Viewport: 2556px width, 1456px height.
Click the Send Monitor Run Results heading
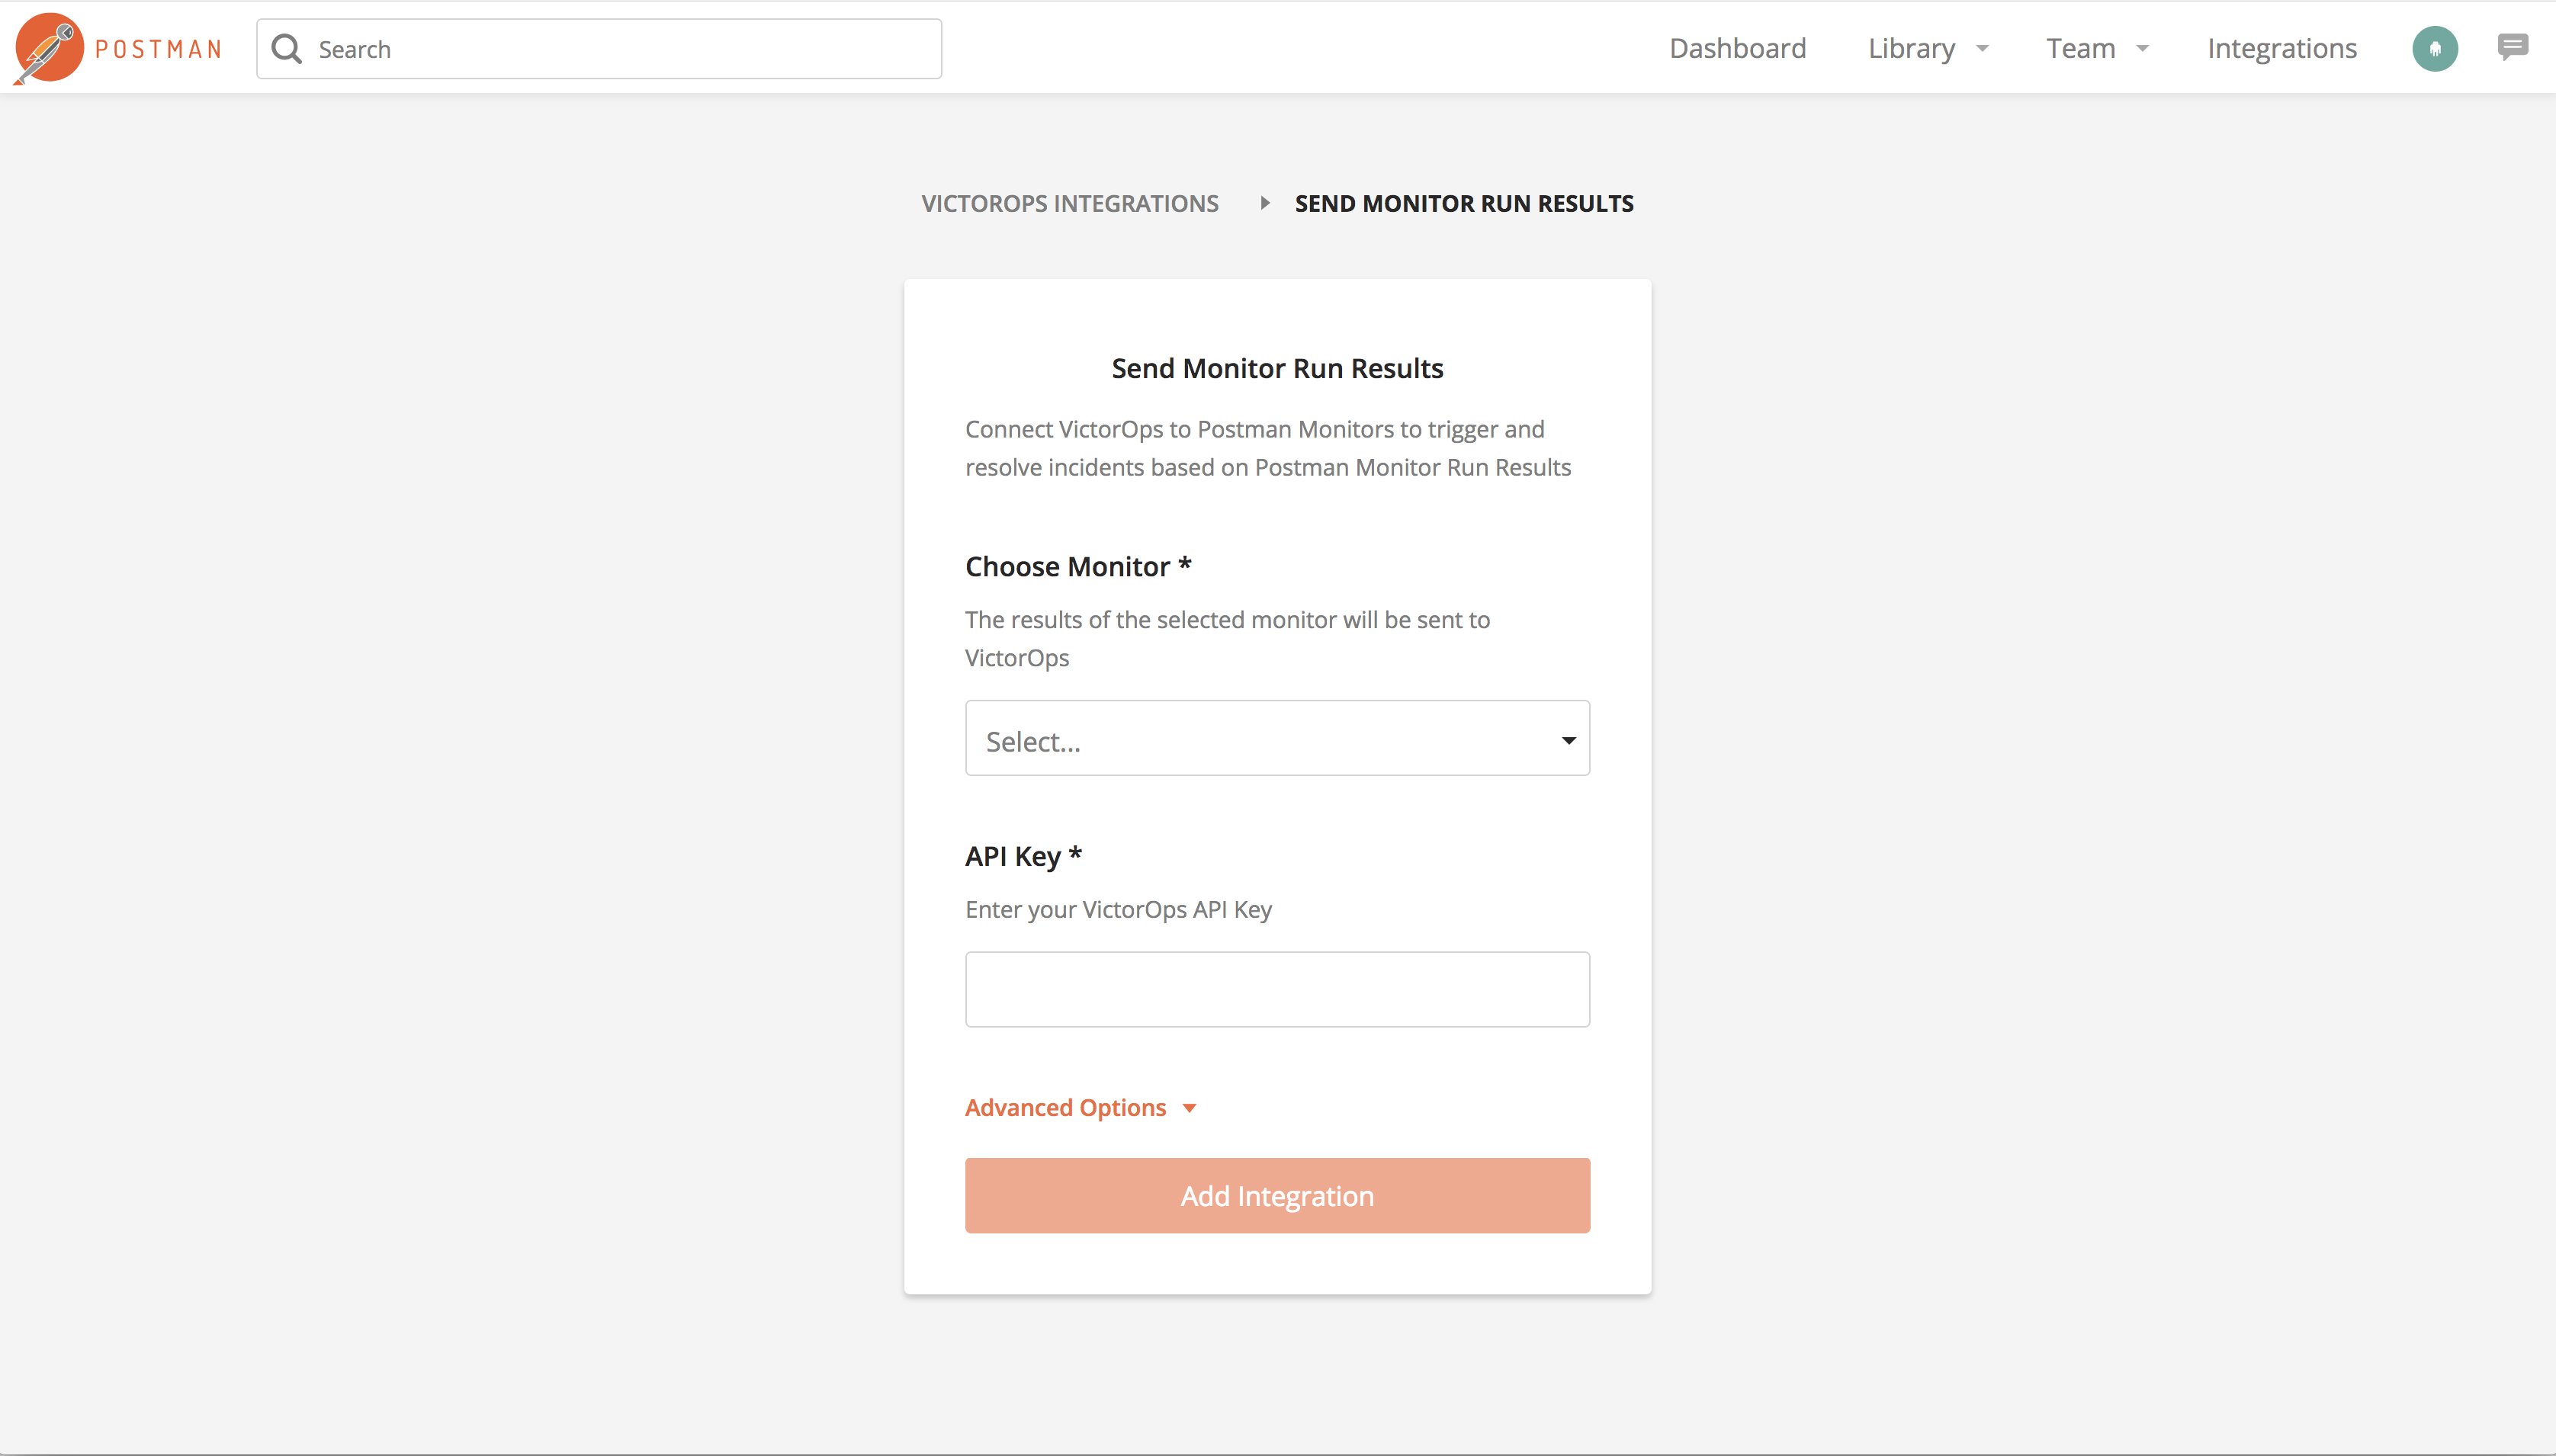coord(1277,368)
